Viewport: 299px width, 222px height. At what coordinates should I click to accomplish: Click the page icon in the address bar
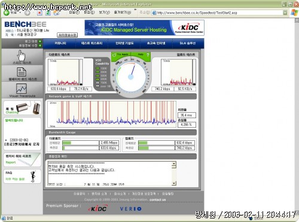click(154, 13)
